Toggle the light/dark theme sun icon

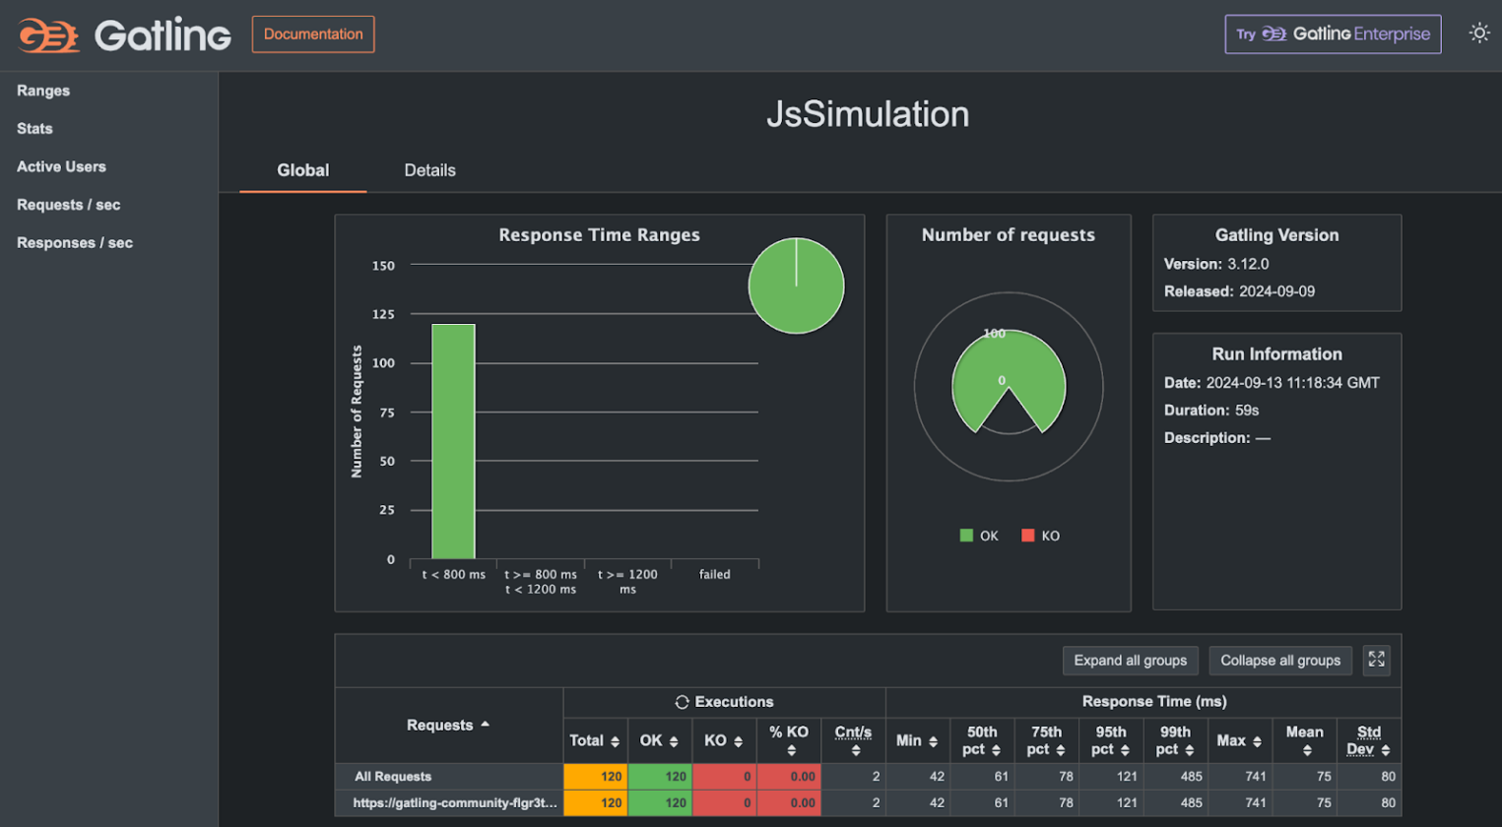coord(1478,33)
